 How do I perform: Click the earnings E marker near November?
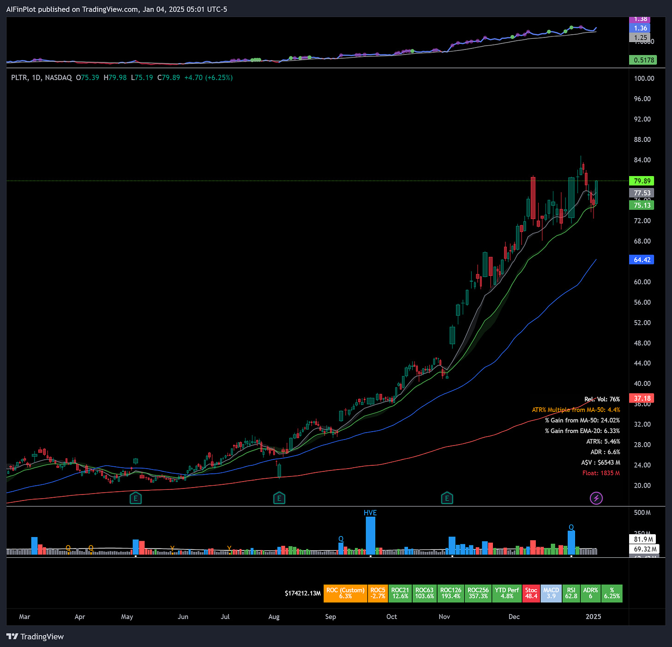[447, 498]
